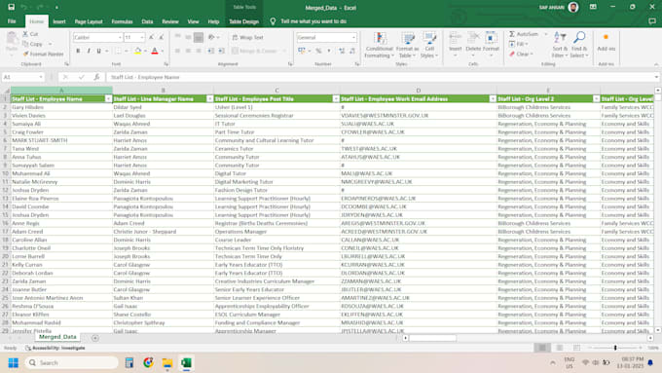Open the Page Layout tab
Screen dimensions: 662x373
click(x=89, y=21)
